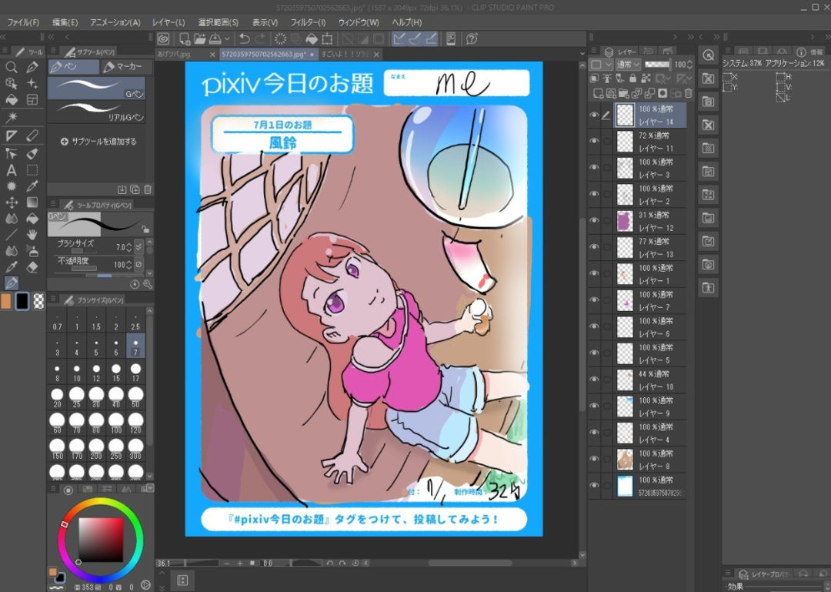Open the layer color palette dropdown
Screen dimensions: 831x592
point(597,65)
